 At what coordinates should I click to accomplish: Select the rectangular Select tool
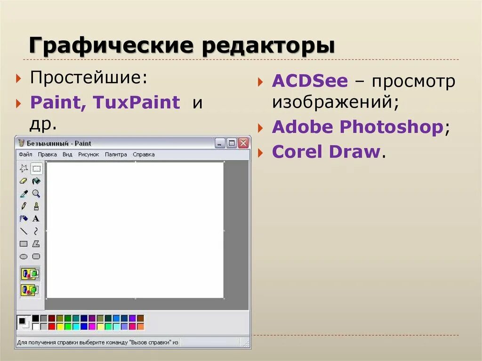tap(36, 168)
